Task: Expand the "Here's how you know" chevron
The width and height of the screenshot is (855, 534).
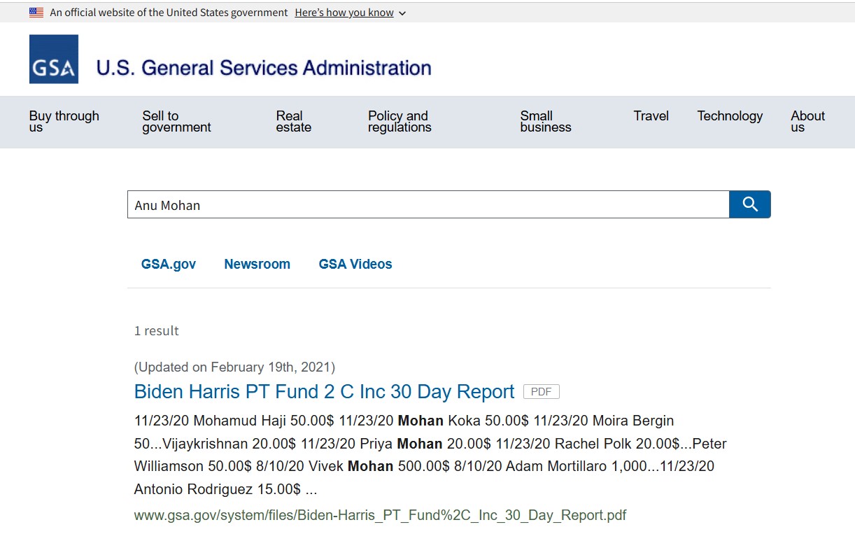Action: (x=402, y=13)
